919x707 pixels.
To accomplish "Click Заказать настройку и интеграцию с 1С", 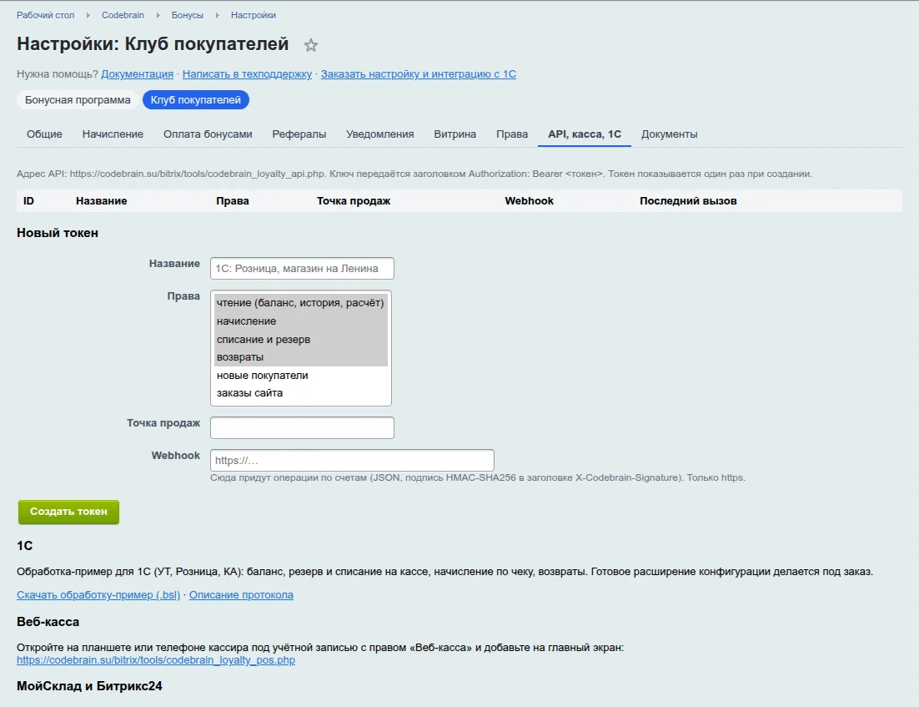I will tap(419, 74).
